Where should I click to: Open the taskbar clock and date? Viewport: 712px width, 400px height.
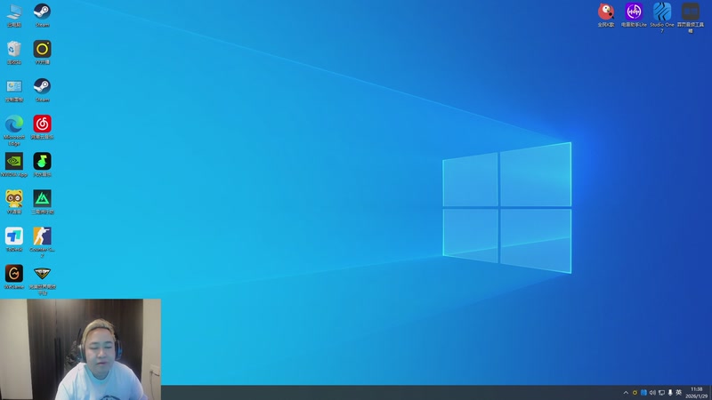pyautogui.click(x=697, y=393)
